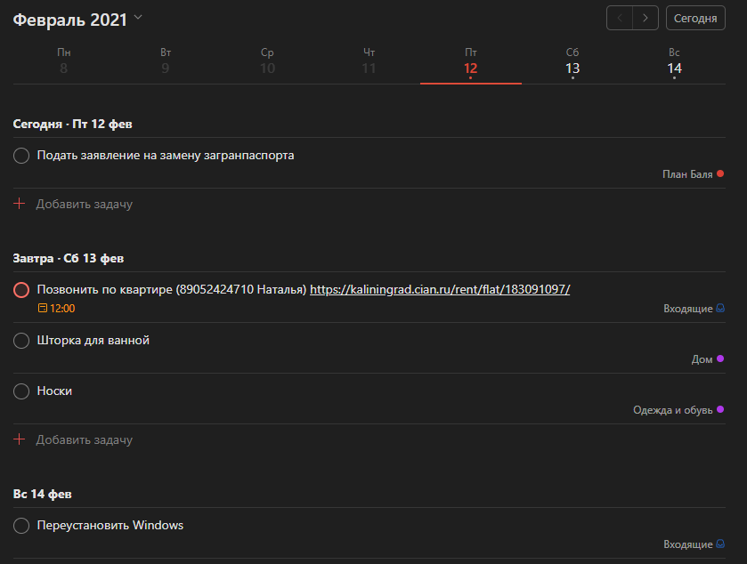
Task: Click plus icon under Saturday's task list
Action: (x=20, y=439)
